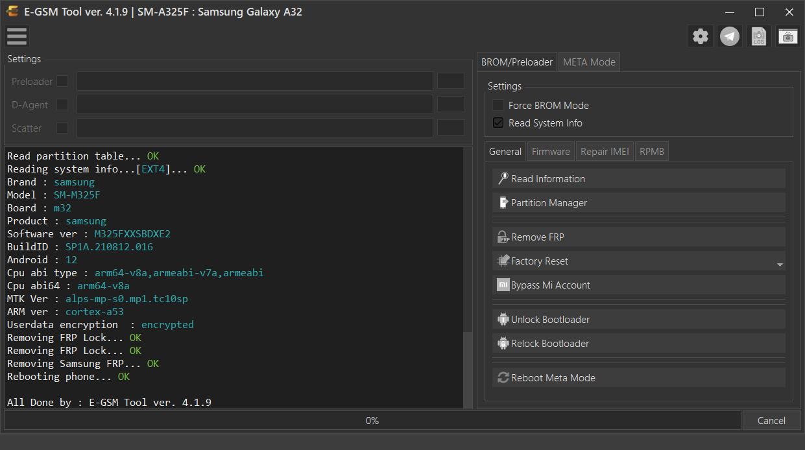
Task: Uncheck Read System Info
Action: [x=498, y=123]
